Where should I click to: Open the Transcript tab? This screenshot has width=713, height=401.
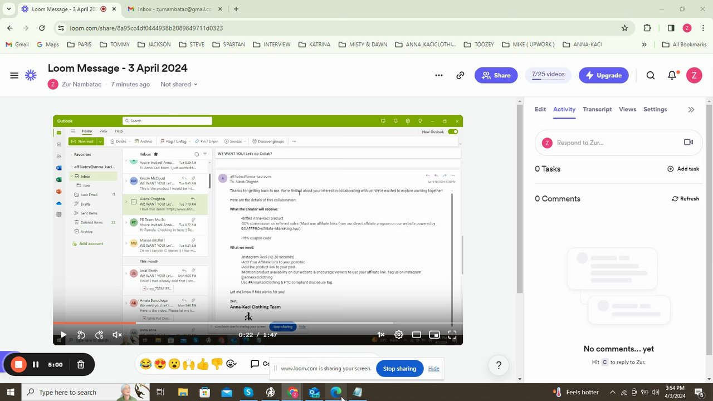click(x=597, y=109)
